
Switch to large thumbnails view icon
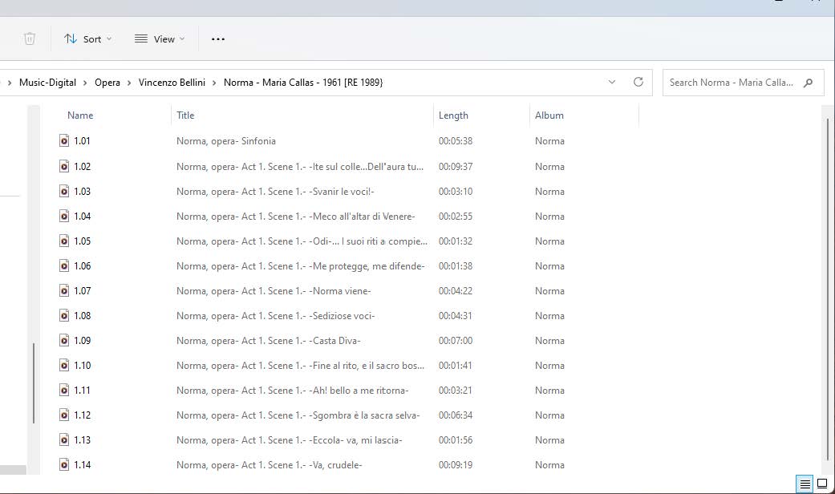click(x=822, y=484)
